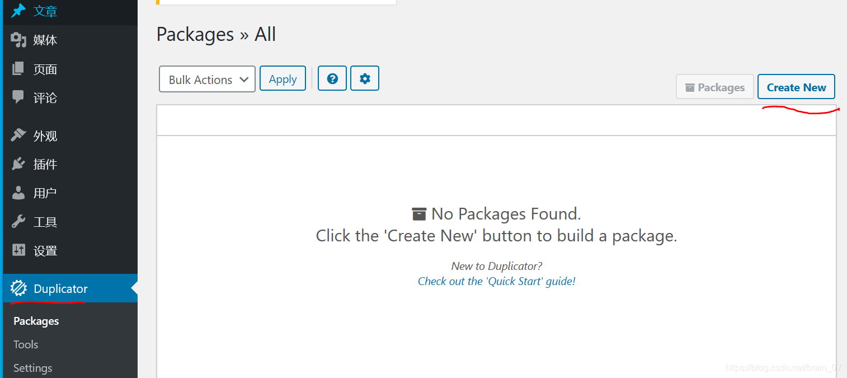Open the Bulk Actions dropdown
The height and width of the screenshot is (378, 847).
(x=207, y=79)
